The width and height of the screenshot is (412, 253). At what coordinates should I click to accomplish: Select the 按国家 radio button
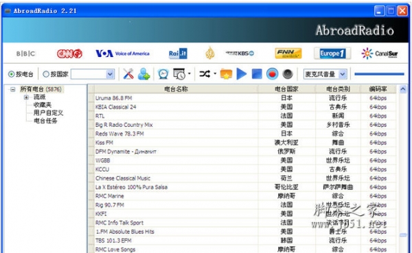point(46,74)
